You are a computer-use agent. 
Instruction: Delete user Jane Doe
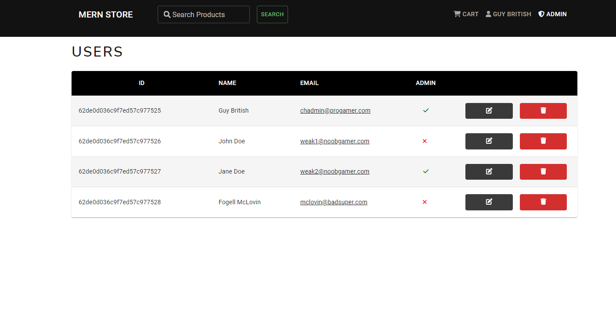point(543,172)
